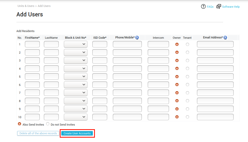Click Phone/Mobile field in row 9
248x142 pixels.
[x=127, y=109]
